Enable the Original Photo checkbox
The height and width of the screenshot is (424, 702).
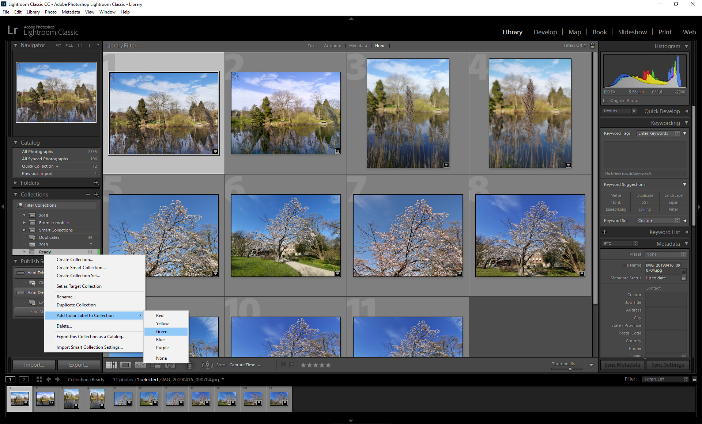click(605, 100)
